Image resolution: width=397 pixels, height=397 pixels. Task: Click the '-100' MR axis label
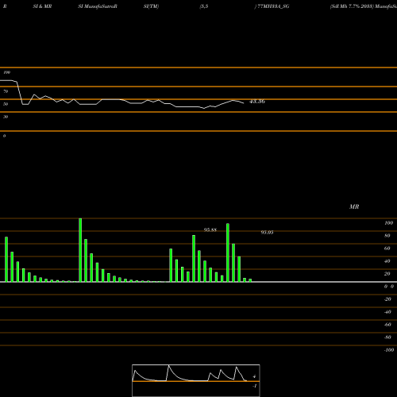(389, 350)
